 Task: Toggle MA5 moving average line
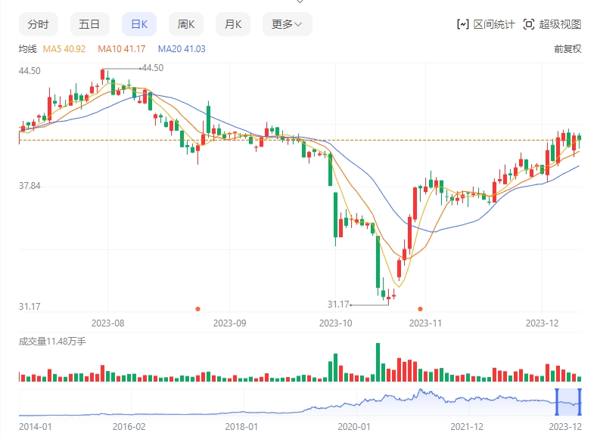click(x=64, y=49)
